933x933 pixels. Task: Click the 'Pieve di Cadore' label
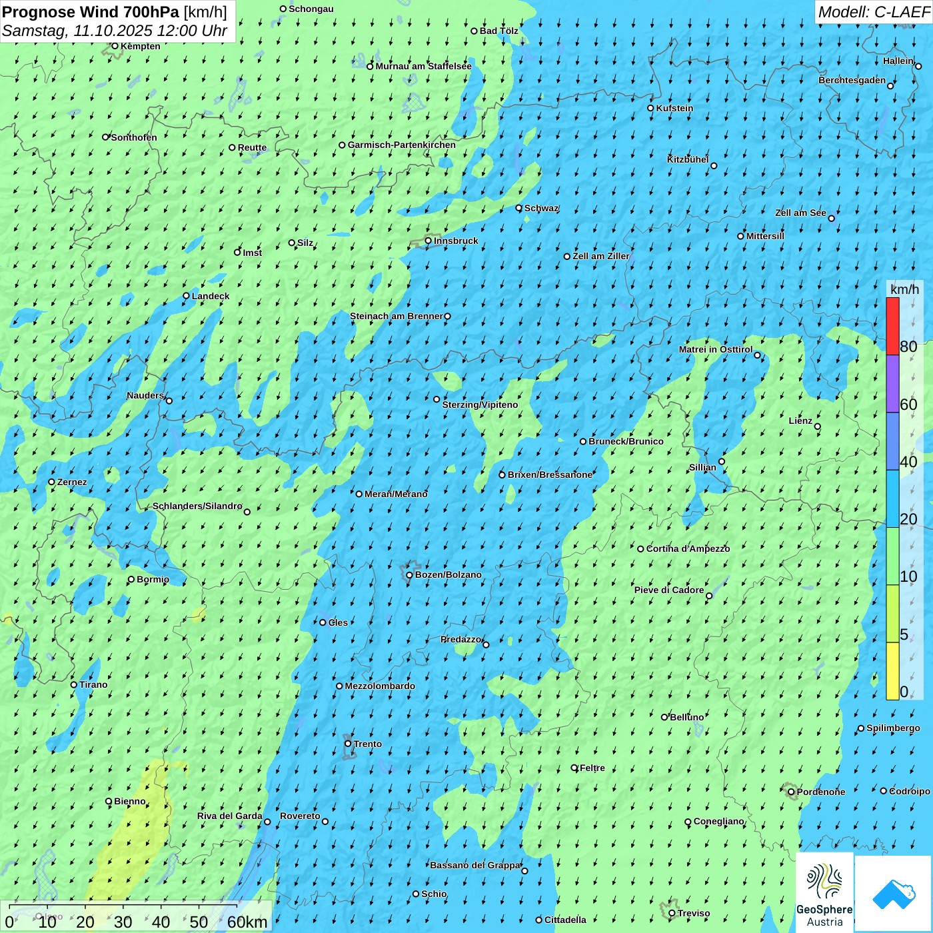669,590
